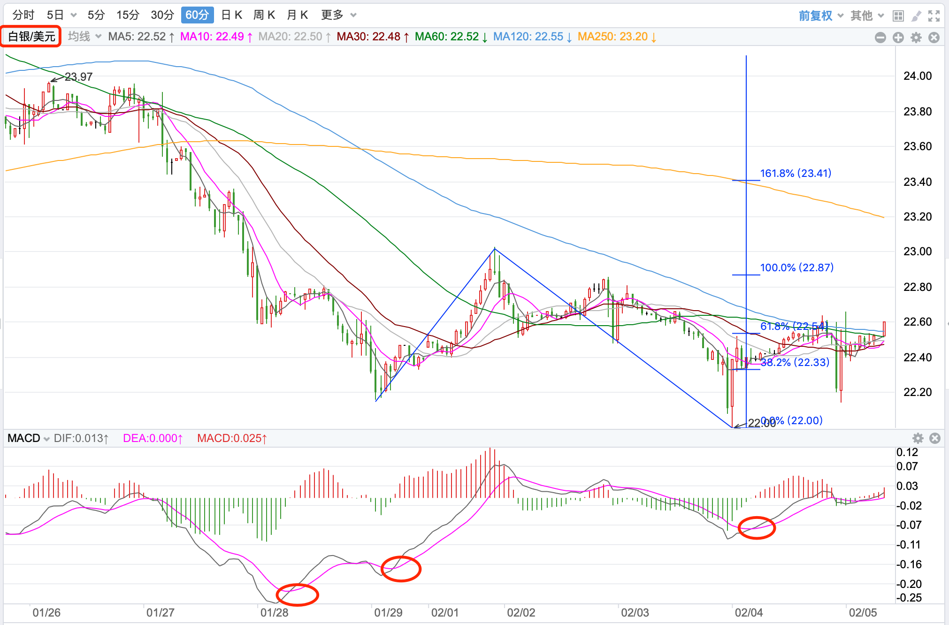Zoom out main chart with minus icon
Screen dimensions: 949x625
click(x=880, y=38)
